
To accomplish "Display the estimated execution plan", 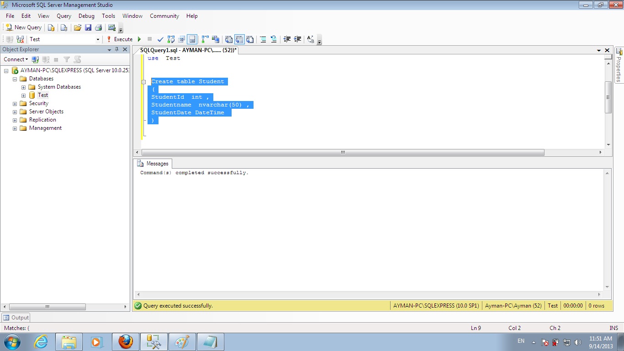I will pyautogui.click(x=171, y=39).
